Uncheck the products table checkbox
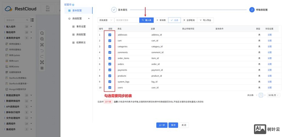This screenshot has height=137, width=282. click(x=110, y=76)
